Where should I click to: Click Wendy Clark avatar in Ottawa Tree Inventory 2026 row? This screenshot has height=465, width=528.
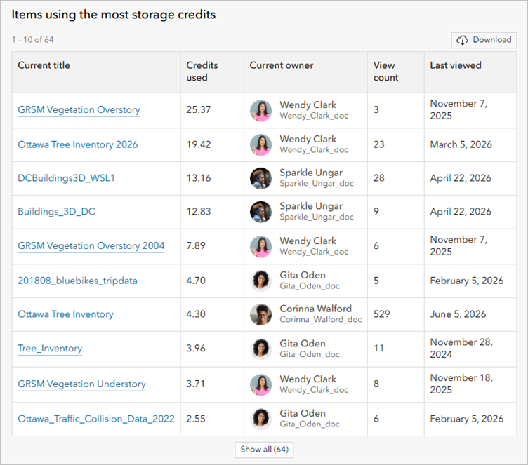(261, 144)
